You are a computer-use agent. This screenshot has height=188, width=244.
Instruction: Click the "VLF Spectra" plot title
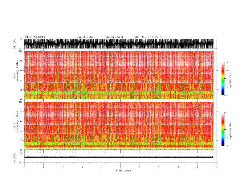tap(35, 37)
